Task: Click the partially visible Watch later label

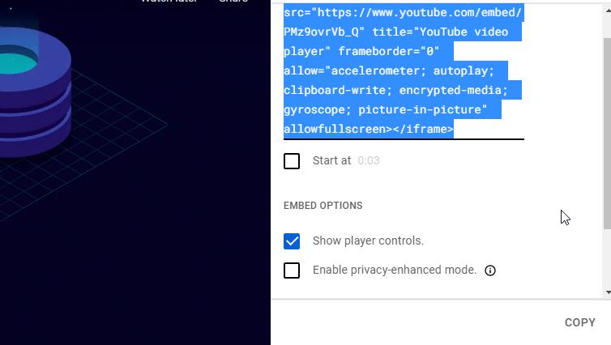Action: point(169,1)
